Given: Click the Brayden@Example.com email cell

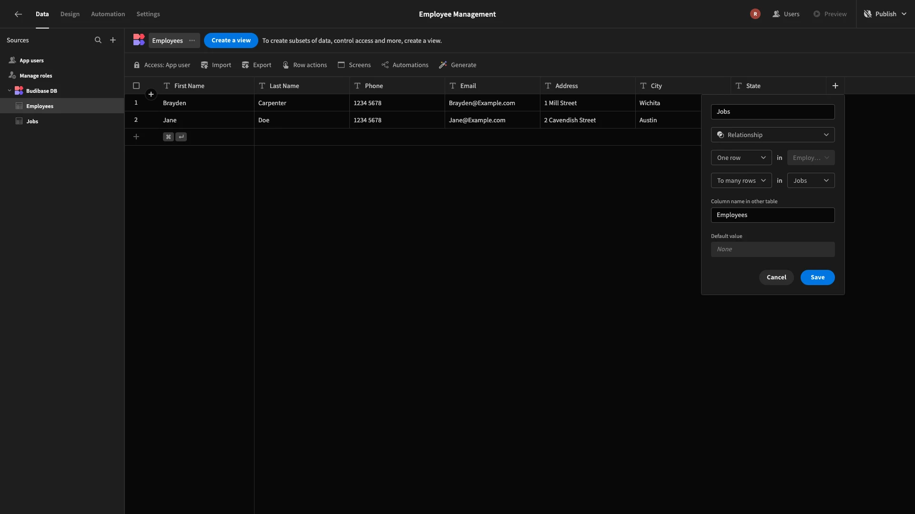Looking at the screenshot, I should (x=492, y=103).
